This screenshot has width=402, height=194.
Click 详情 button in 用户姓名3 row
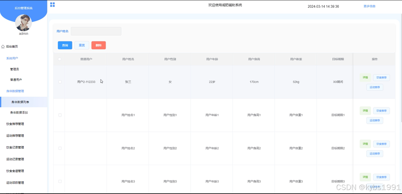coord(365,177)
